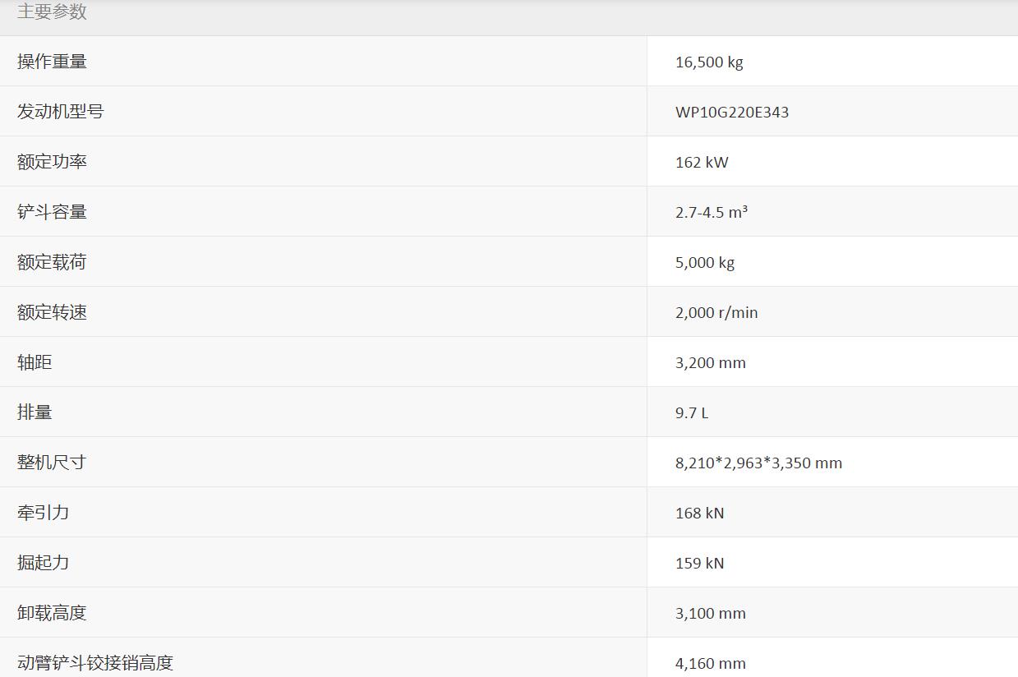Select the 3,100 mm dump height value
1018x677 pixels.
(x=711, y=614)
